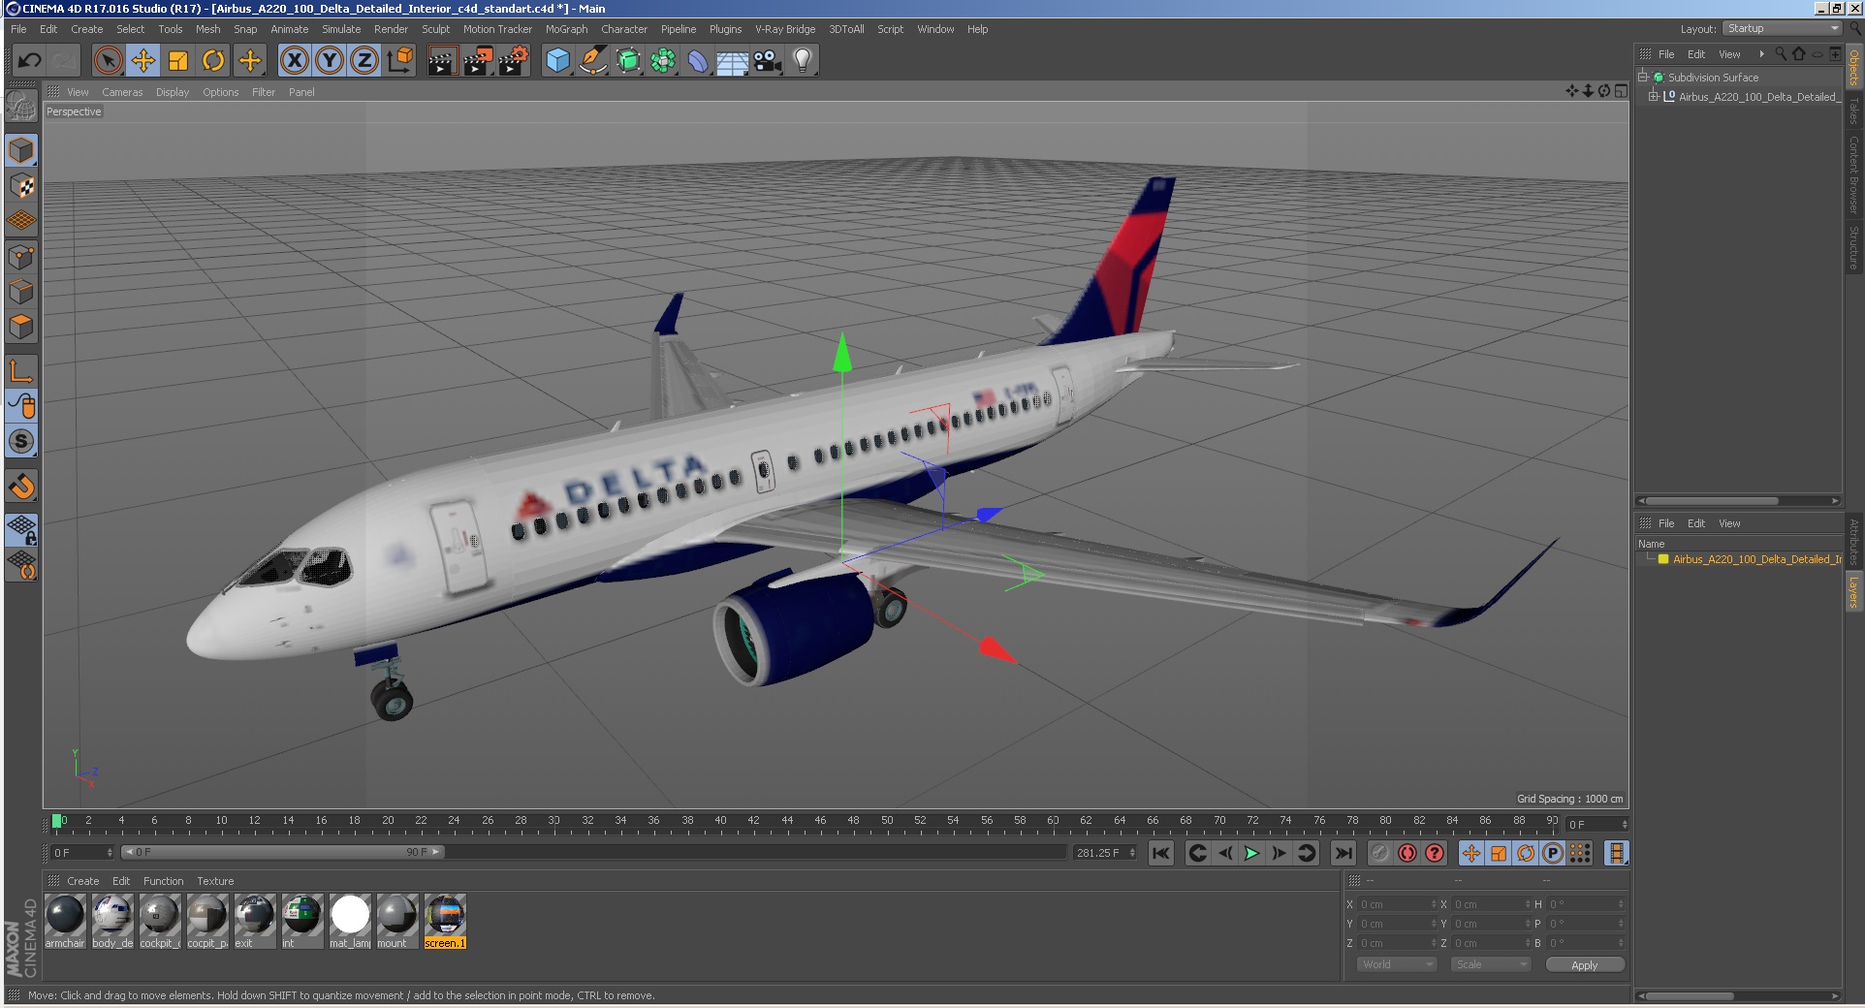
Task: Toggle Z axis lock
Action: pos(364,61)
